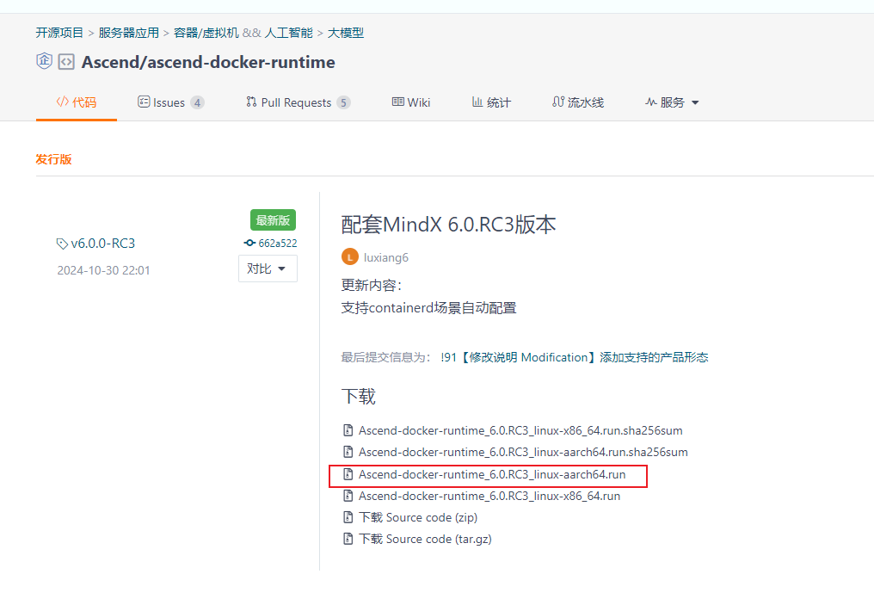The width and height of the screenshot is (874, 605).
Task: Open the luxiang6 author profile
Action: pos(385,257)
